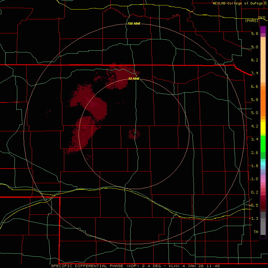Image resolution: width=268 pixels, height=268 pixels.
Task: Pick the cyan band of the scale
Action: 263,163
